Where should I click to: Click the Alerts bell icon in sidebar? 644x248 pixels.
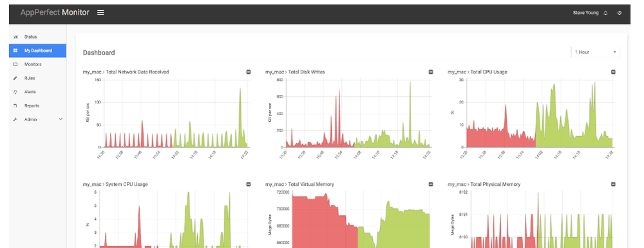point(15,92)
